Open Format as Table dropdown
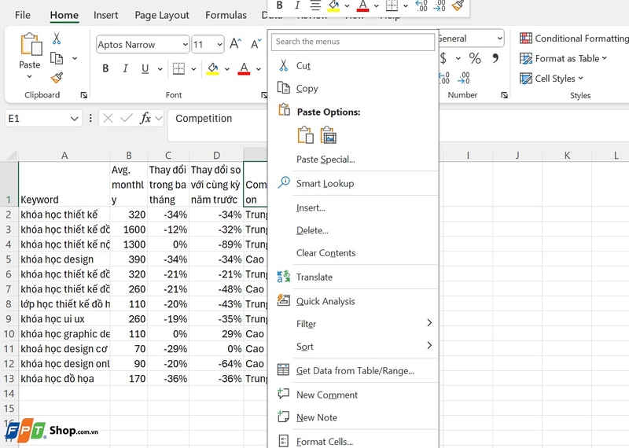 click(563, 59)
